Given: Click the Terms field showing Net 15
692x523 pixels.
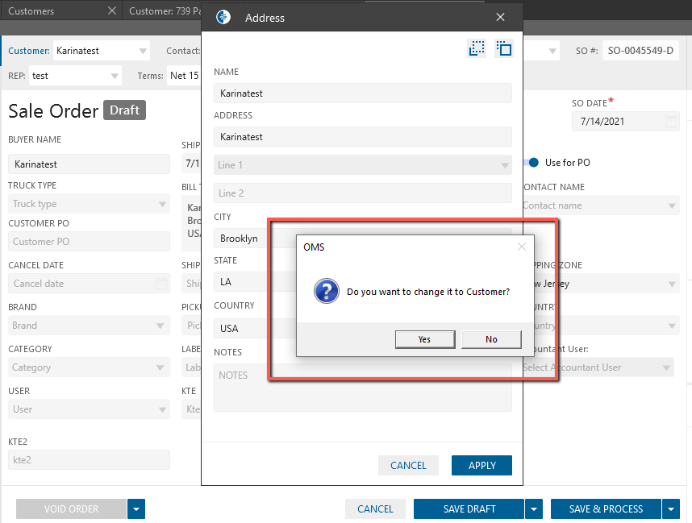Looking at the screenshot, I should point(185,76).
